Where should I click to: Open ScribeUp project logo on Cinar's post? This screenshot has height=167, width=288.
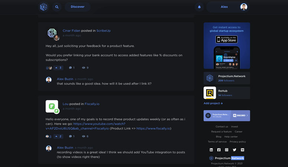click(x=52, y=33)
